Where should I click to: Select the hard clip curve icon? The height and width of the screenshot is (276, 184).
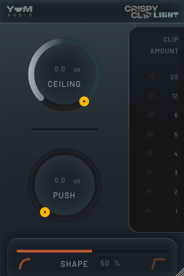click(x=158, y=264)
